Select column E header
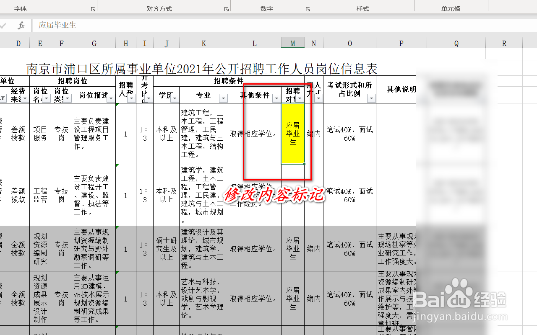Viewport: 537px width, 335px height. click(40, 43)
